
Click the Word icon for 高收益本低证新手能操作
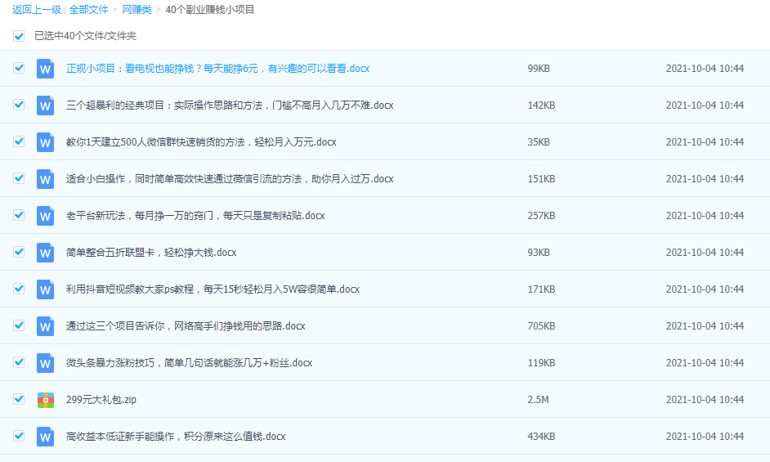point(46,437)
